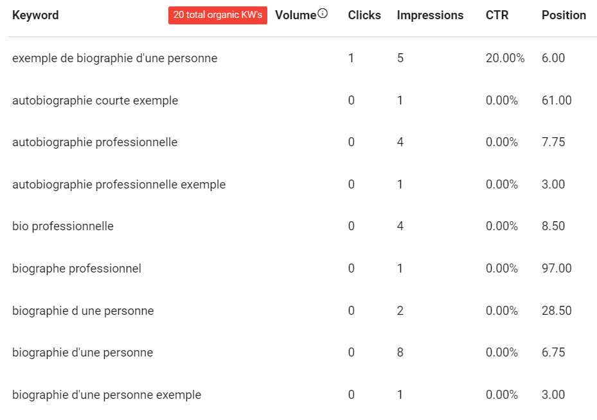Sort by the Clicks column header
The height and width of the screenshot is (420, 597).
tap(364, 15)
